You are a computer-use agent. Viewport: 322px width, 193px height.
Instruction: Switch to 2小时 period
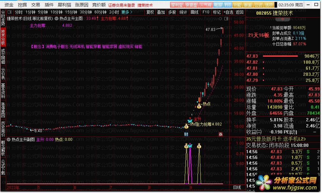point(114,12)
